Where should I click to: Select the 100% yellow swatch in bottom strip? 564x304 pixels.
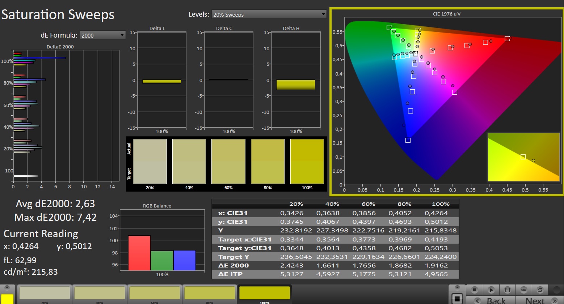[x=265, y=294]
